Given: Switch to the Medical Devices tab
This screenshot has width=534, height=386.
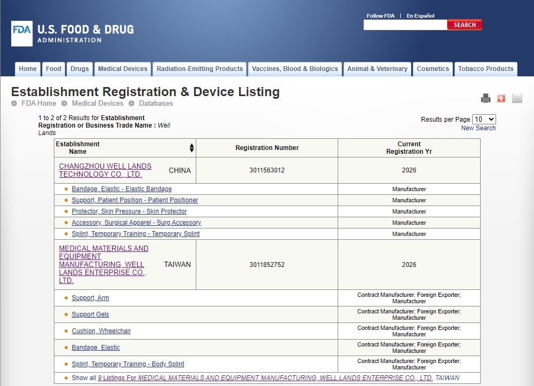Looking at the screenshot, I should pyautogui.click(x=123, y=69).
